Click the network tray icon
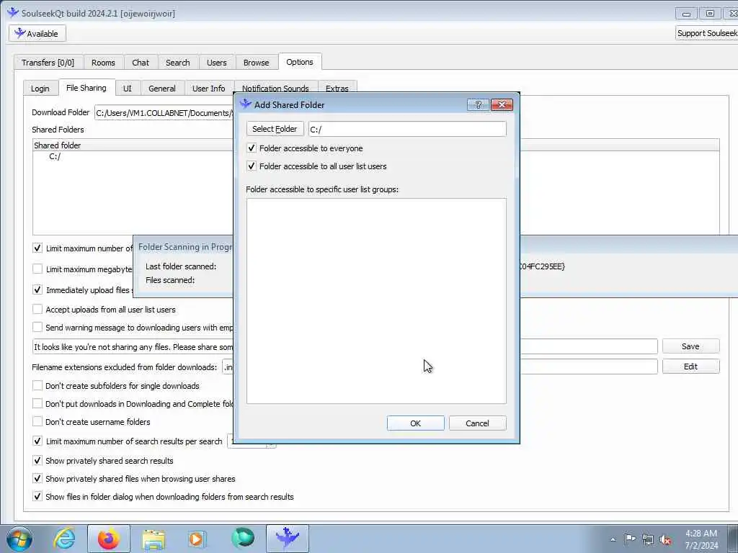The height and width of the screenshot is (553, 738). pos(648,539)
